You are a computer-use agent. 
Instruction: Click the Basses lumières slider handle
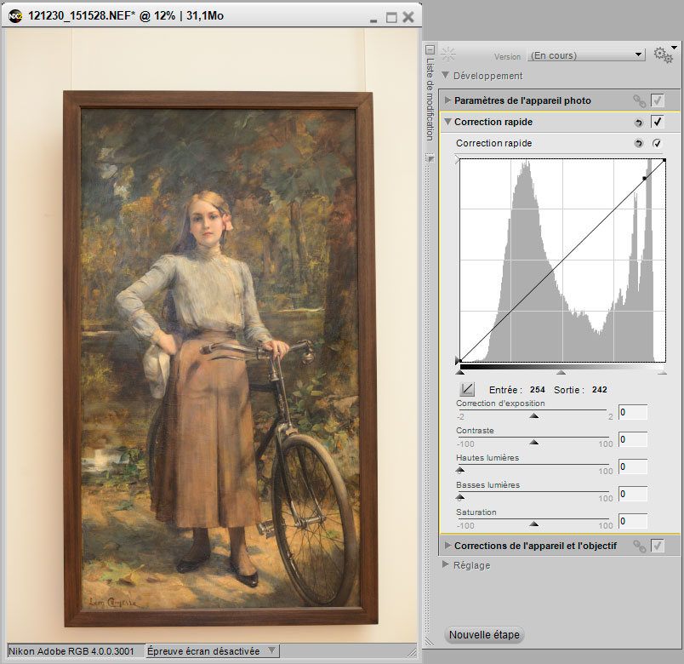pos(459,497)
